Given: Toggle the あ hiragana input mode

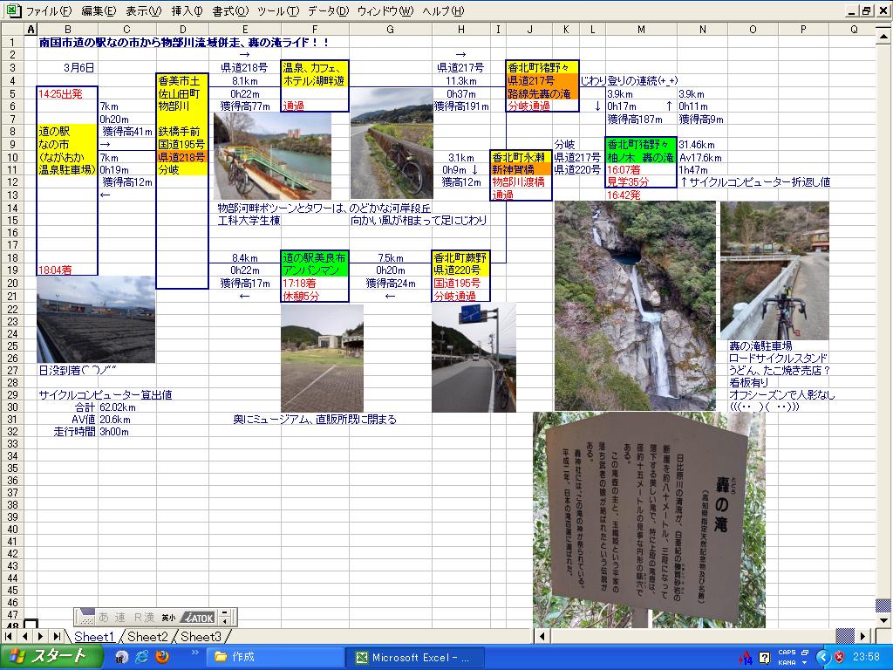Looking at the screenshot, I should tap(104, 617).
